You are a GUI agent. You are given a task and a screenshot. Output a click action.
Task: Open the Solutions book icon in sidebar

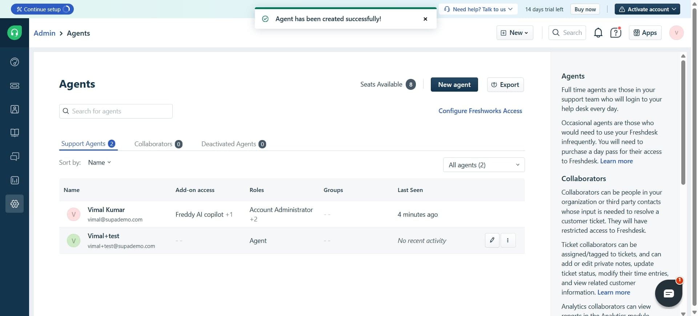15,133
